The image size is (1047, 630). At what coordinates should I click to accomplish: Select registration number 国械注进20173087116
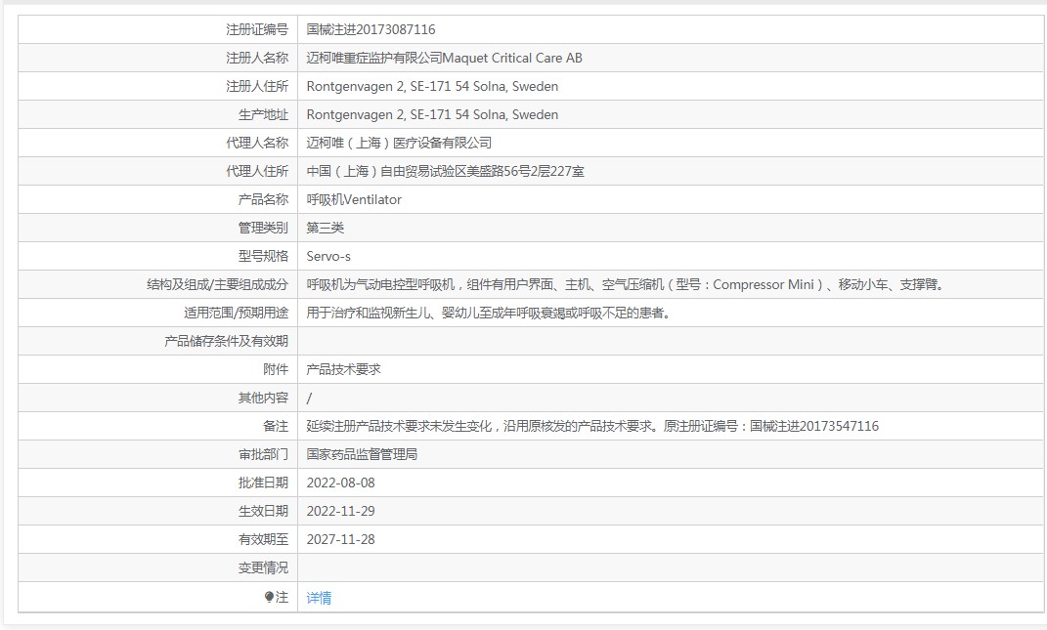tap(371, 29)
